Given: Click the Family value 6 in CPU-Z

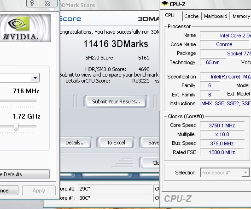Looking at the screenshot, I should [x=210, y=85].
